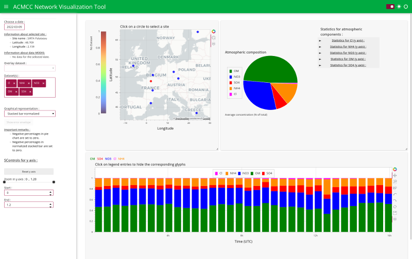This screenshot has width=412, height=259.
Task: Switch theme using the sun icon in header
Action: pyautogui.click(x=399, y=7)
